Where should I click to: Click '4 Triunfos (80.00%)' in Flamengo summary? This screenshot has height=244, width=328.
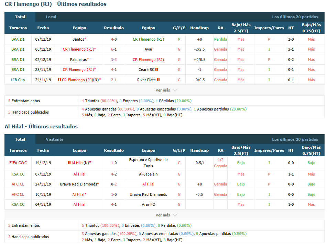click(x=99, y=101)
